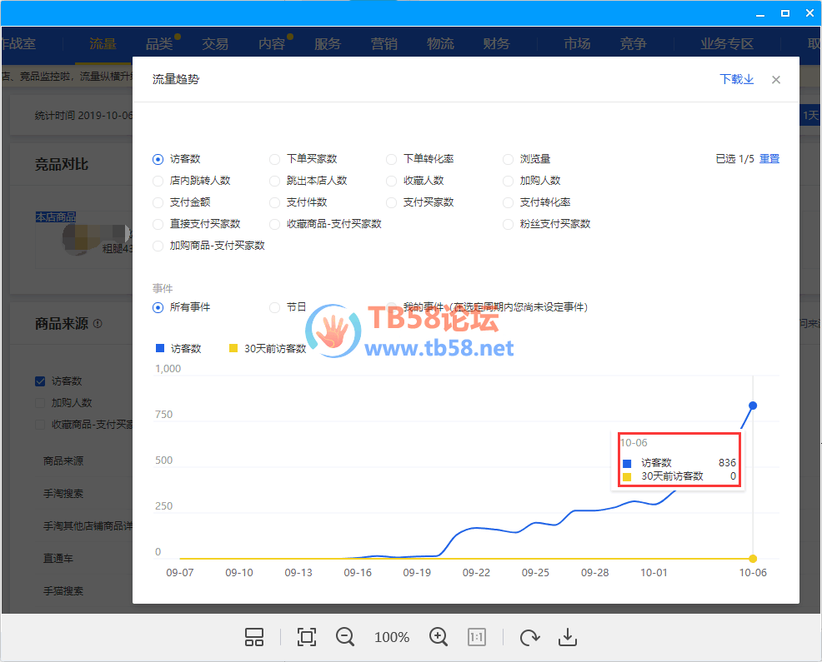Open the 交易 navigation tab

click(215, 44)
